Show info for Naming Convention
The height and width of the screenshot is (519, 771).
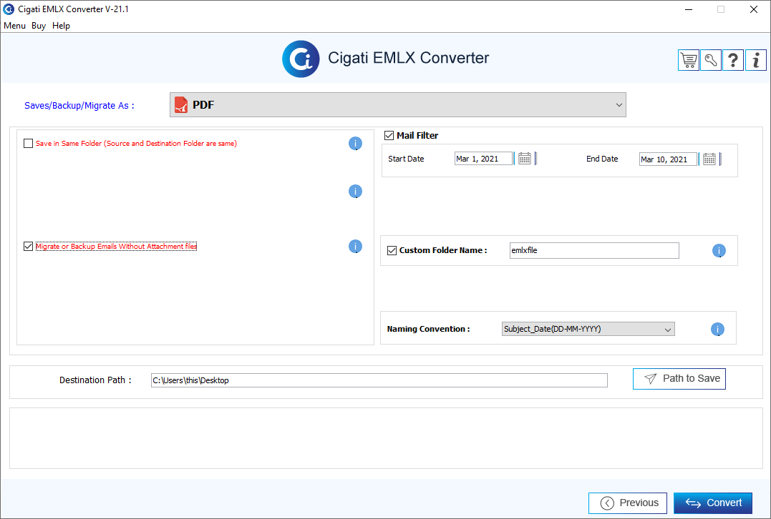(717, 329)
